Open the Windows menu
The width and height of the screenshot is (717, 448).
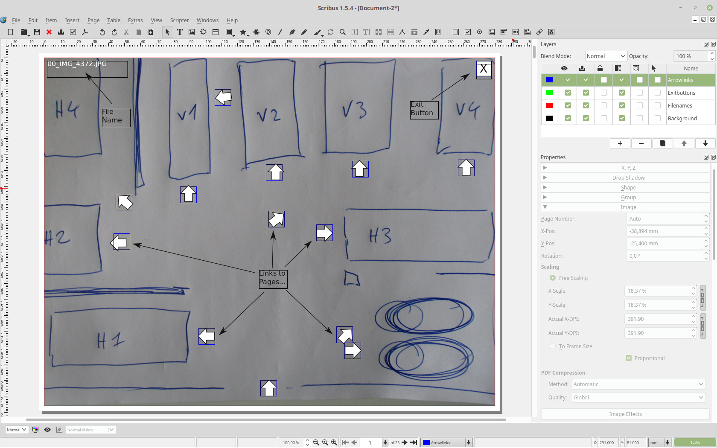207,20
